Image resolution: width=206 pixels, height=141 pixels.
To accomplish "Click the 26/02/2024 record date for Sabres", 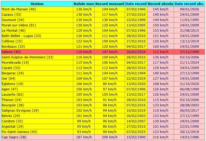I will (x=136, y=52).
